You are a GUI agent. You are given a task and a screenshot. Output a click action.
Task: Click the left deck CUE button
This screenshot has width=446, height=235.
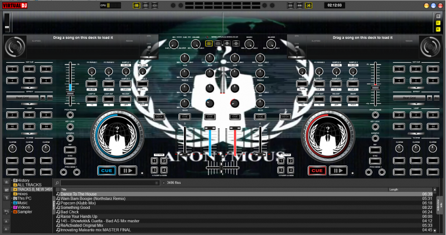click(x=106, y=171)
